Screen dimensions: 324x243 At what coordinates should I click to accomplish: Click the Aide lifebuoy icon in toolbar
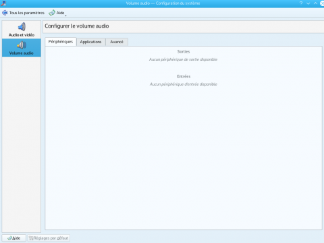(x=52, y=13)
